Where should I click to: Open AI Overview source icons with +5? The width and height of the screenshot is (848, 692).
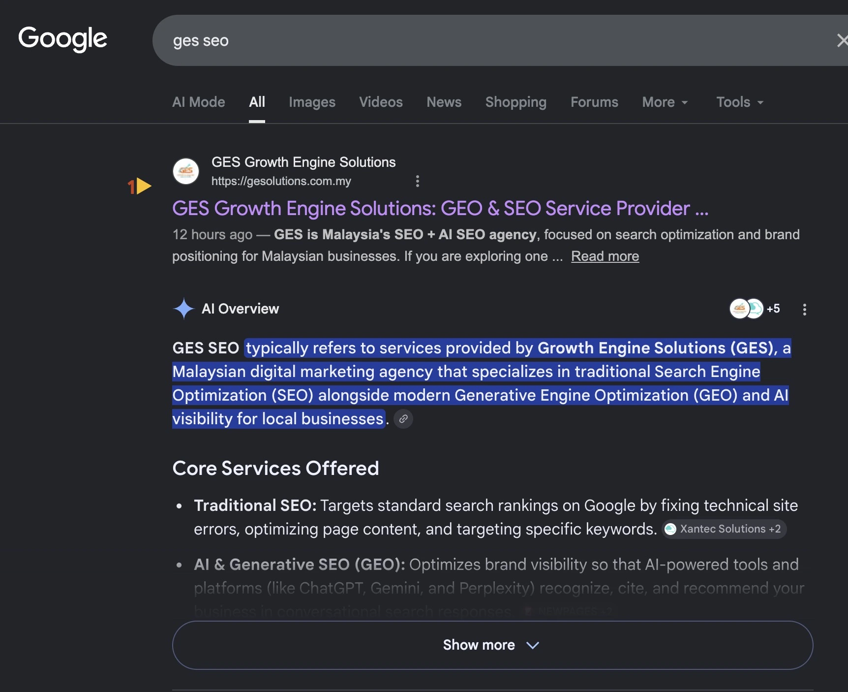point(755,309)
